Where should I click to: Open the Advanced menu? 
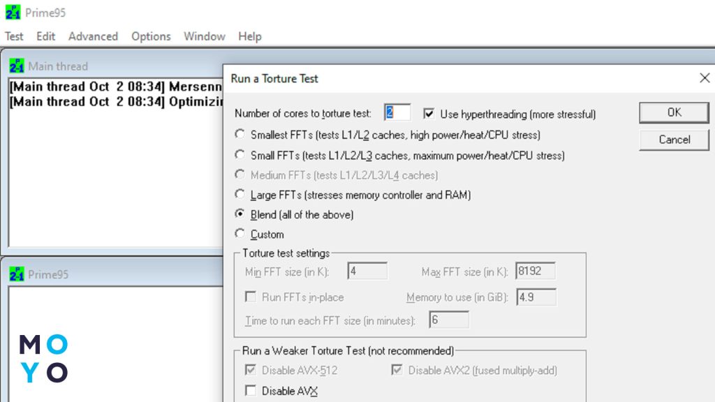(93, 36)
